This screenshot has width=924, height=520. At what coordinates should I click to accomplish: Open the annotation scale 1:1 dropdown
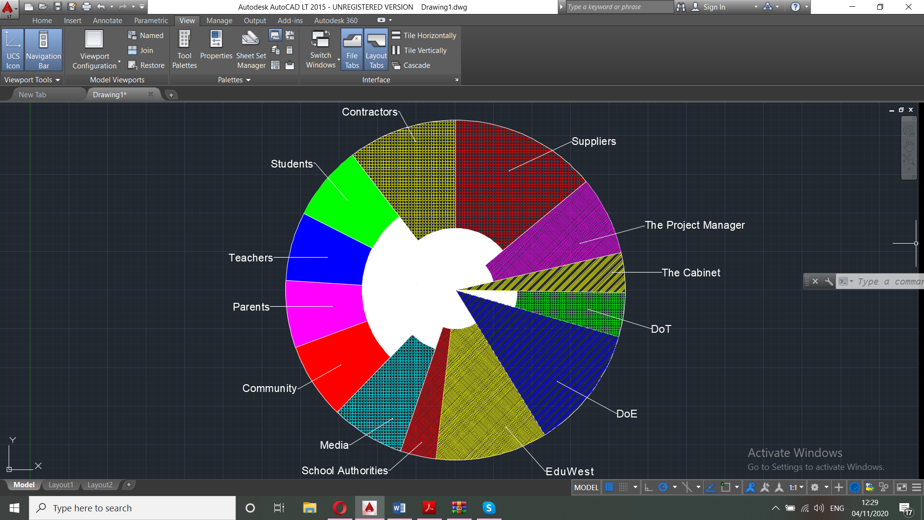pos(796,487)
